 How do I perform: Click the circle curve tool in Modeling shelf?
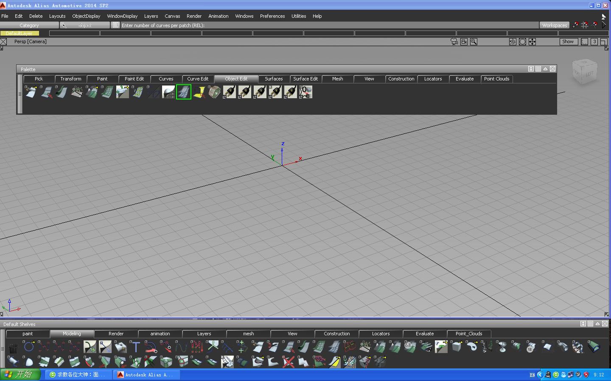(29, 347)
